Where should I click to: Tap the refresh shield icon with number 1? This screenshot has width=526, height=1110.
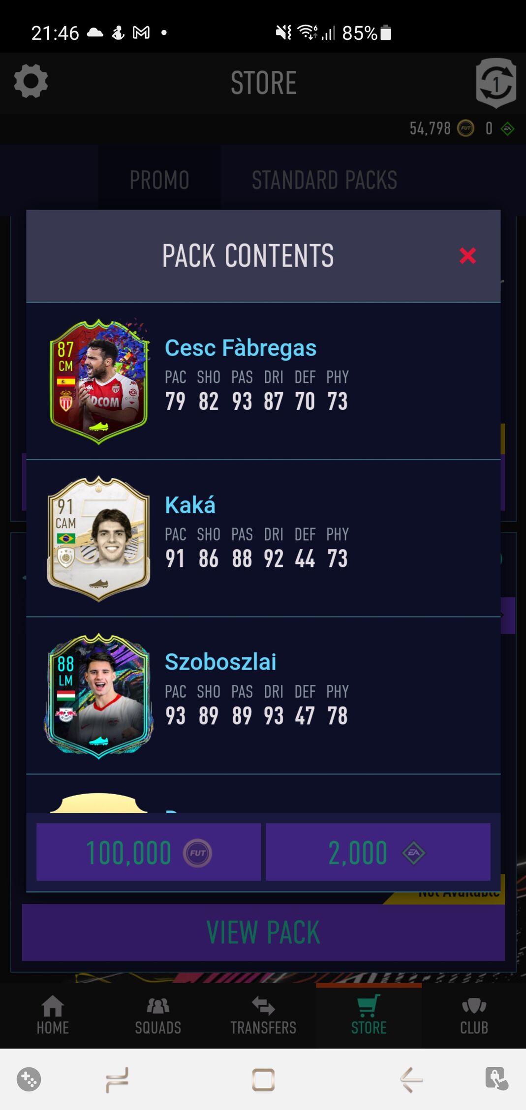(496, 83)
